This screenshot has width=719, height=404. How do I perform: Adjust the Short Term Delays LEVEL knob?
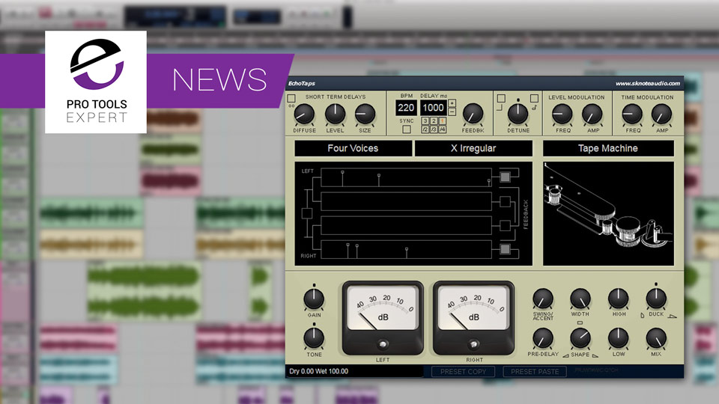(x=335, y=114)
